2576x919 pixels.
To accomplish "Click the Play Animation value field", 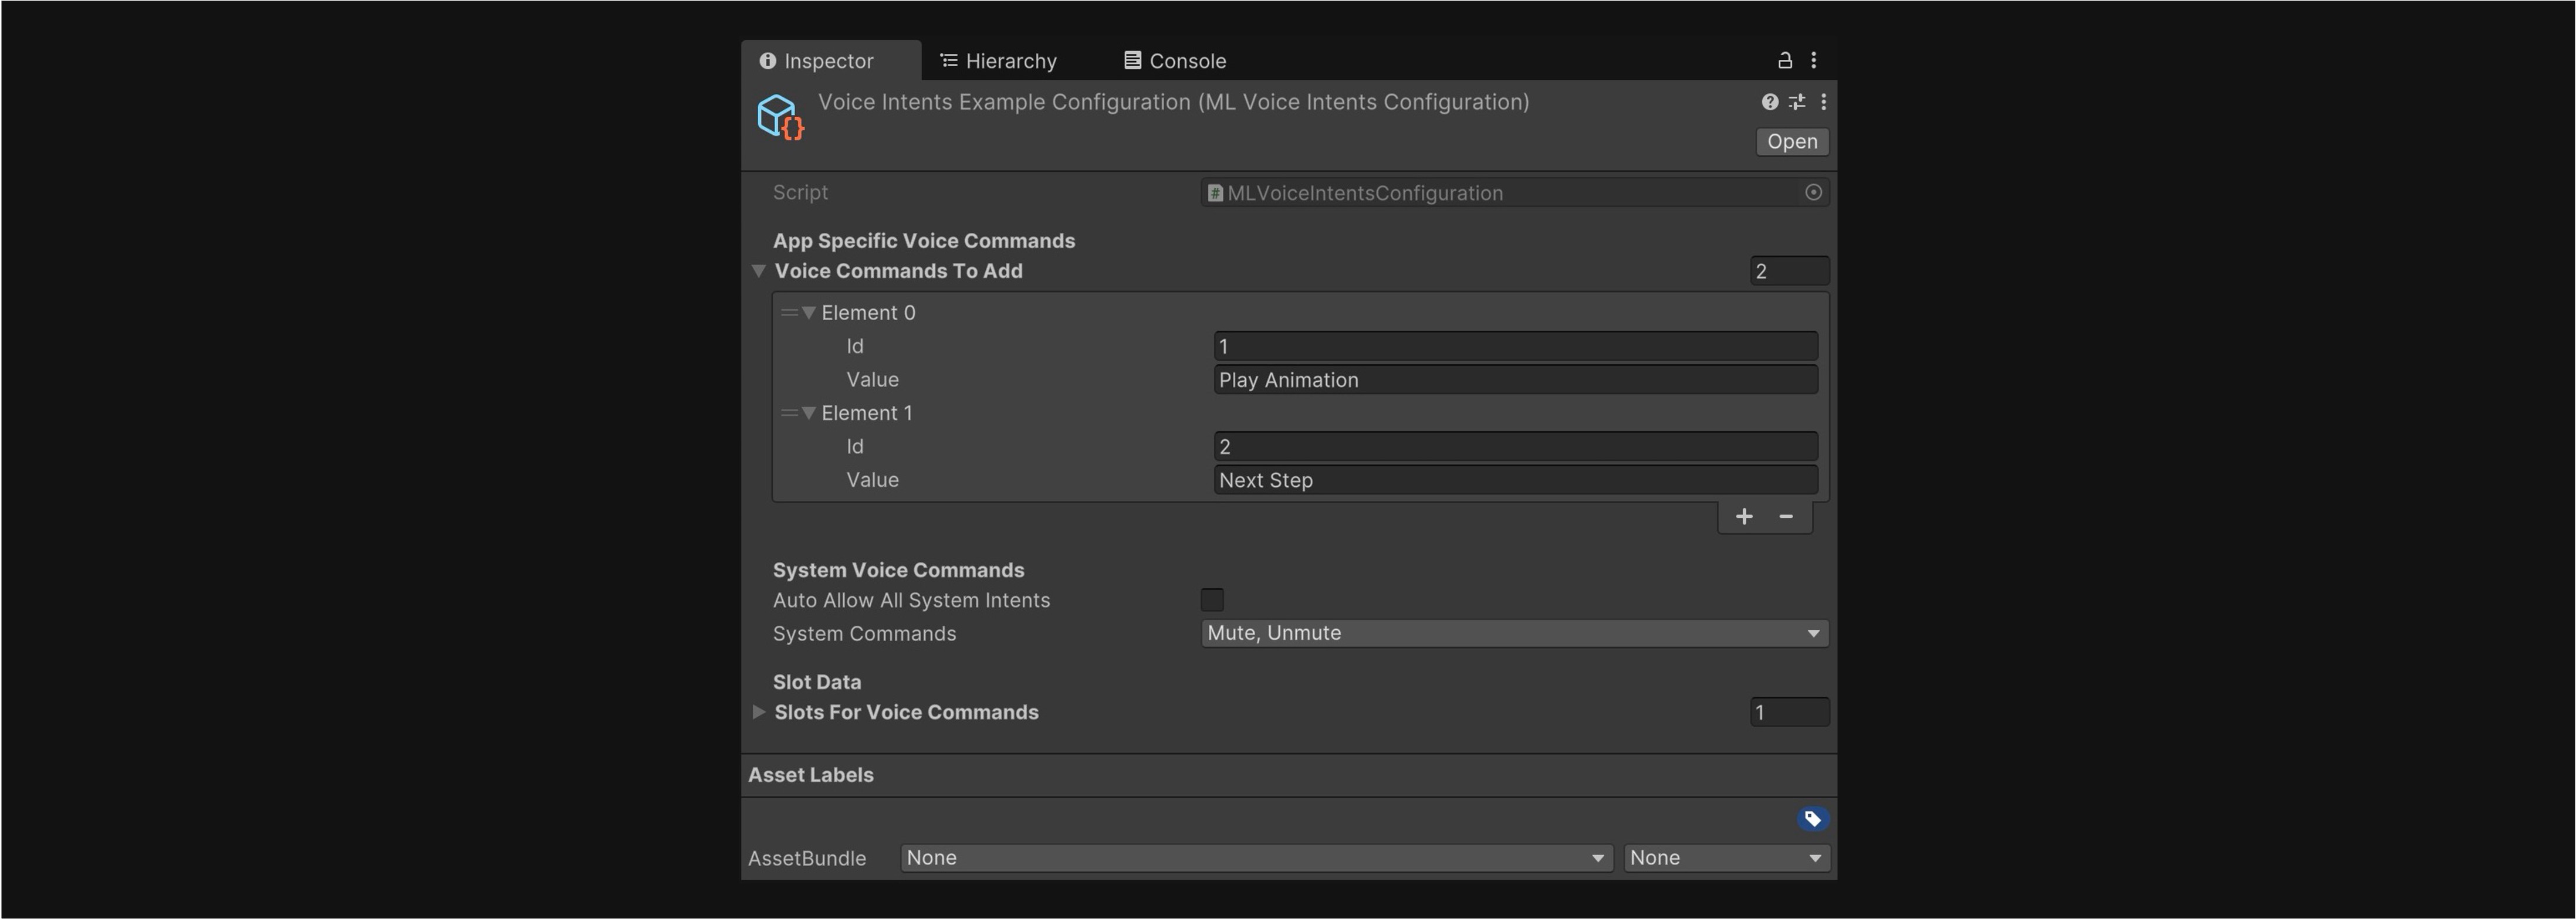I will click(x=1514, y=380).
